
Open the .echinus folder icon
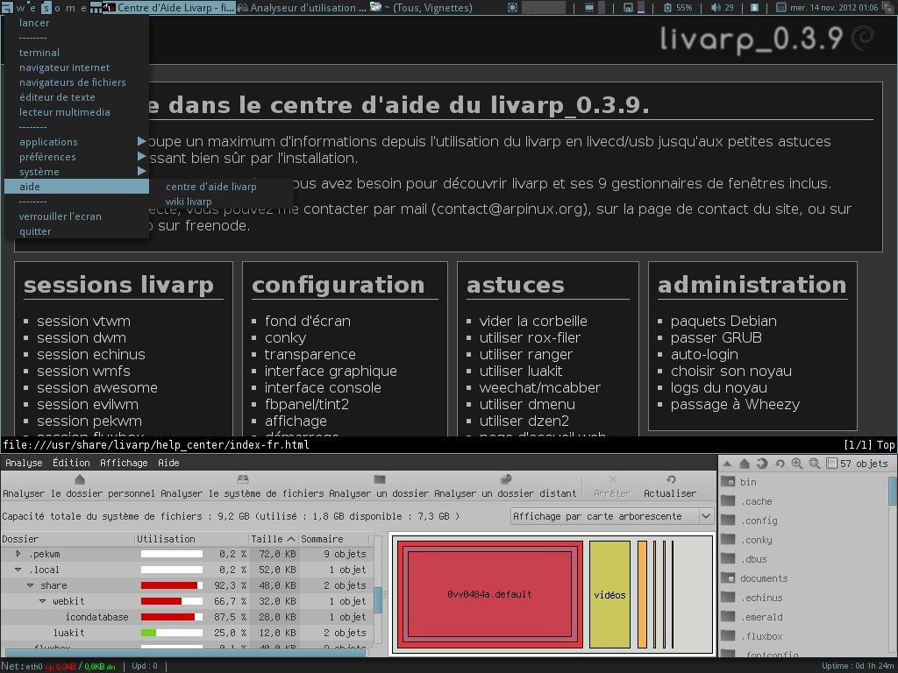tap(728, 598)
